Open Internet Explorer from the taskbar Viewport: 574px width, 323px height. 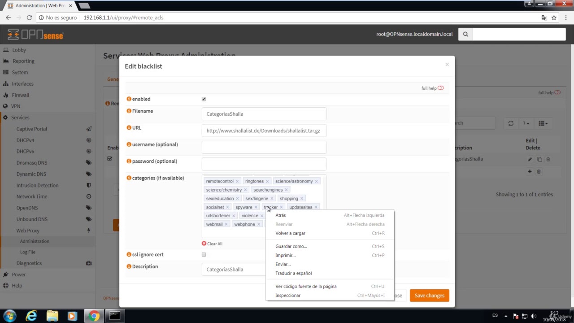pos(31,316)
